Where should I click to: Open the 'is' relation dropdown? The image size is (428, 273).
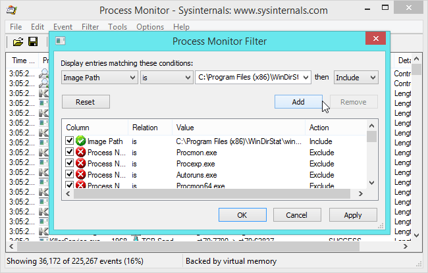pos(166,78)
